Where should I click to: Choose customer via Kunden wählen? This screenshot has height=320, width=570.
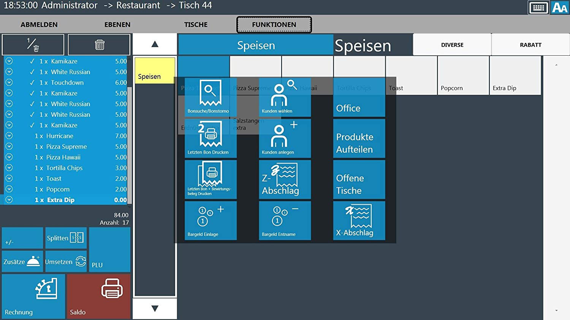pyautogui.click(x=285, y=97)
